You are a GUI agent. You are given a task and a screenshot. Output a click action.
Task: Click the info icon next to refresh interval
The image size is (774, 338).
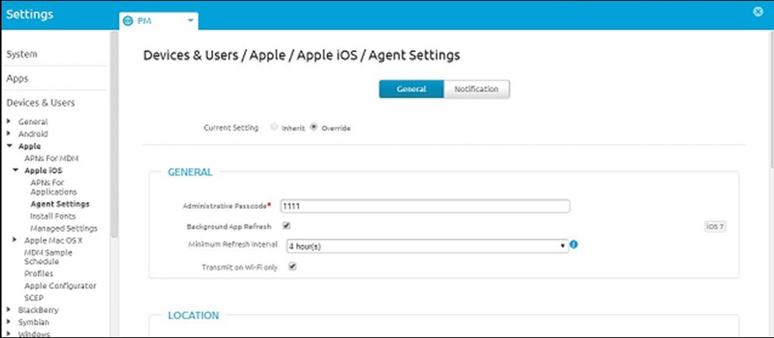[574, 245]
